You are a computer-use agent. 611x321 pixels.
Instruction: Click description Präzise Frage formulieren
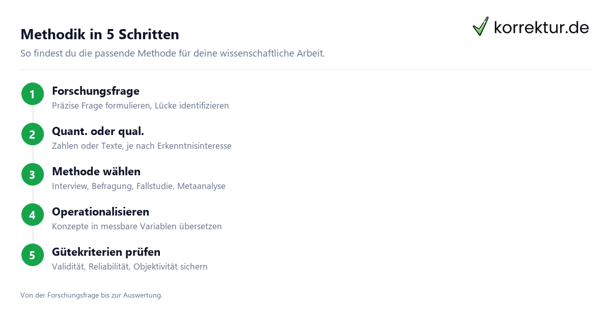pos(141,106)
